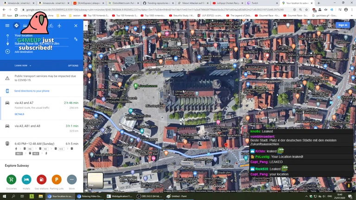The height and width of the screenshot is (200, 356).
Task: Bookmark page with star icon
Action: click(306, 9)
